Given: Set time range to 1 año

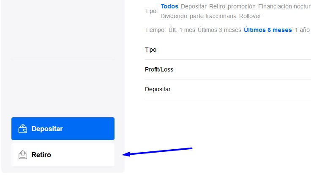Looking at the screenshot, I should click(302, 30).
